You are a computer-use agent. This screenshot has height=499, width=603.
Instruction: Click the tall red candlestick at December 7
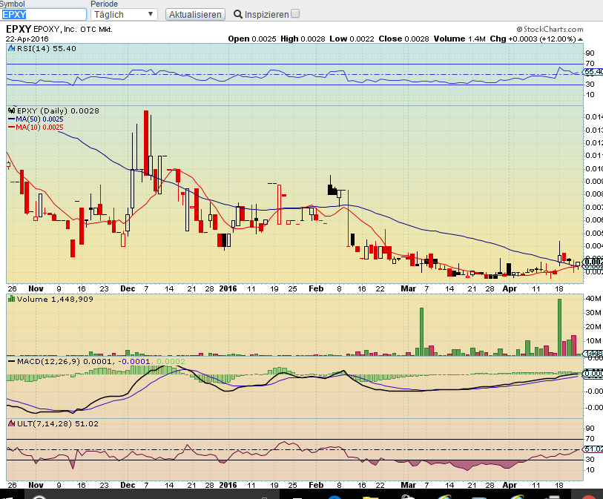click(146, 142)
